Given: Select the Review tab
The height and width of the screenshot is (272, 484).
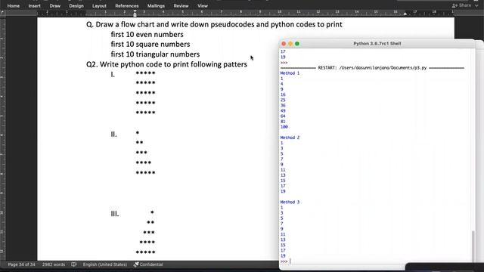Looking at the screenshot, I should click(181, 6).
